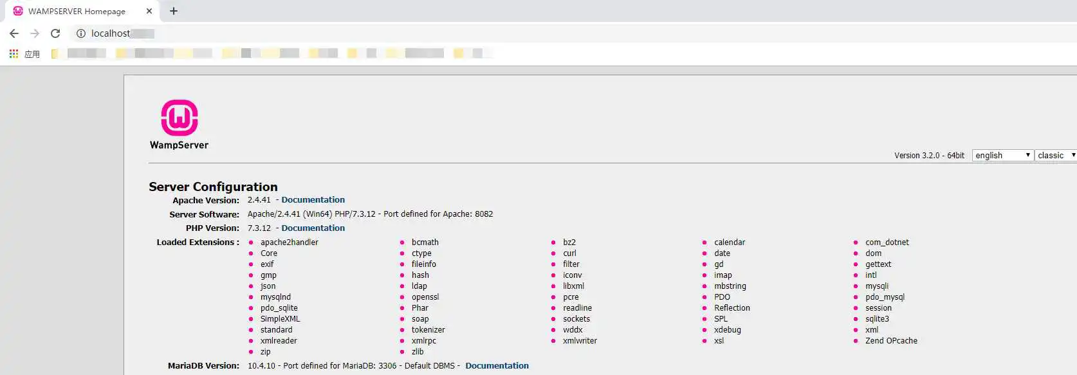This screenshot has width=1077, height=375.
Task: View site information for localhost
Action: (x=81, y=33)
